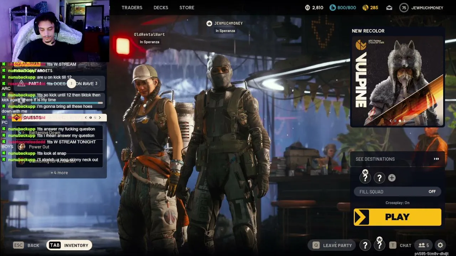Open the Store menu
Image resolution: width=456 pixels, height=256 pixels.
pyautogui.click(x=187, y=7)
